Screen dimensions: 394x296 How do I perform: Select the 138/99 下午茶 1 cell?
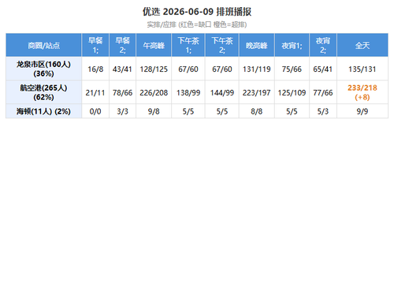coord(188,92)
